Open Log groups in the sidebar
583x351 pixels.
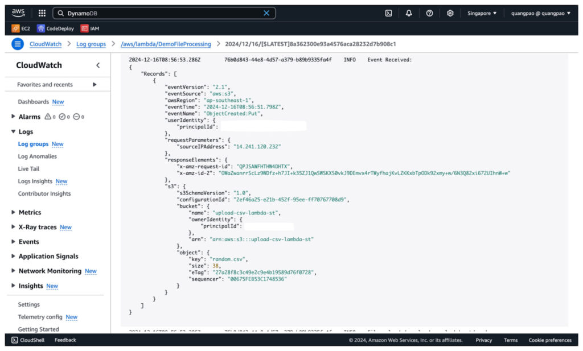click(33, 144)
